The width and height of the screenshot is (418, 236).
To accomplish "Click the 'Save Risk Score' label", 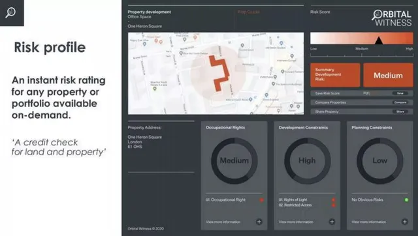I will [x=327, y=93].
